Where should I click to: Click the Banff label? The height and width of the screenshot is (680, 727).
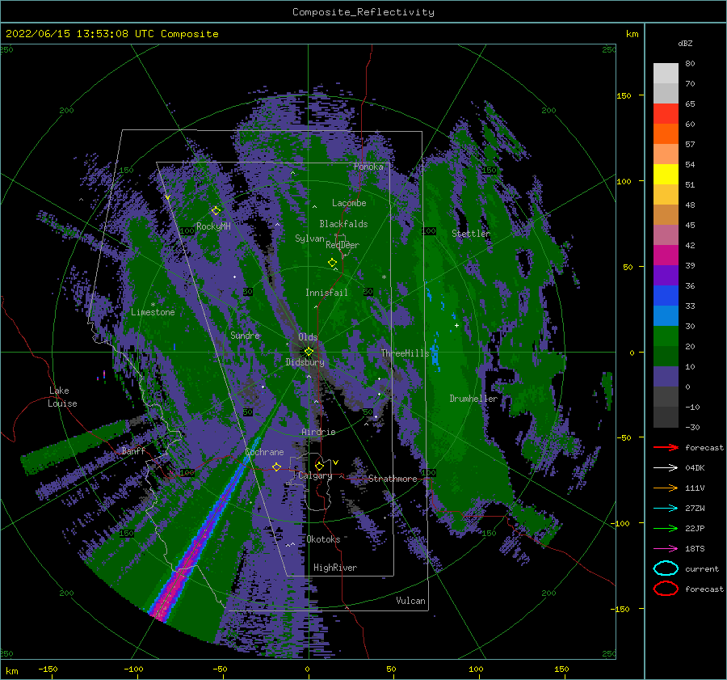[x=133, y=450]
